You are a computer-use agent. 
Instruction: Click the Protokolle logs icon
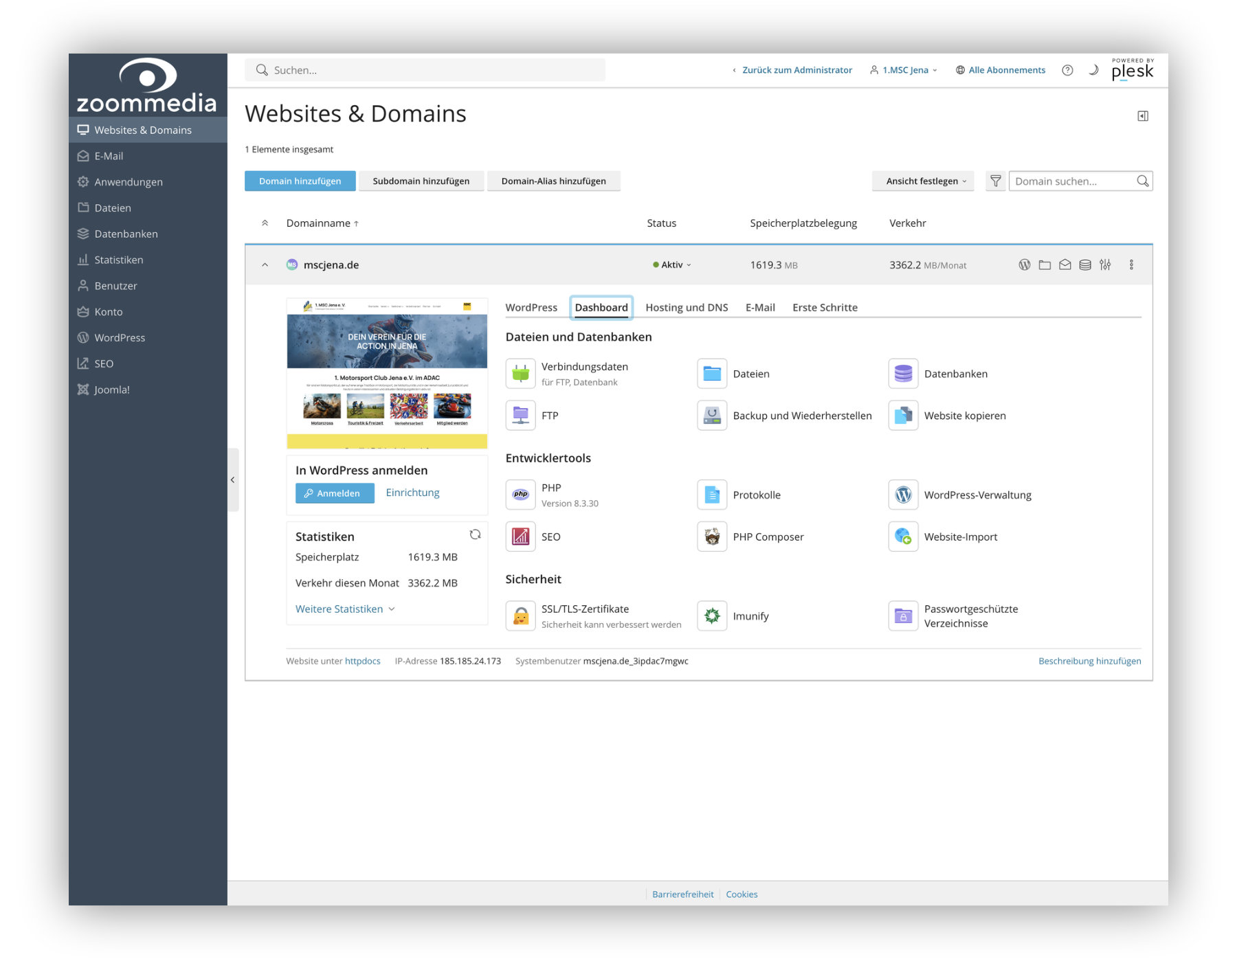point(711,495)
